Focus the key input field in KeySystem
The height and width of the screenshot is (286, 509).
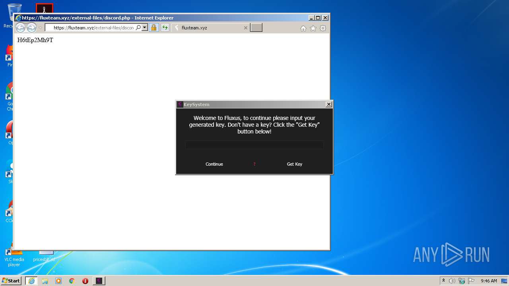(254, 145)
